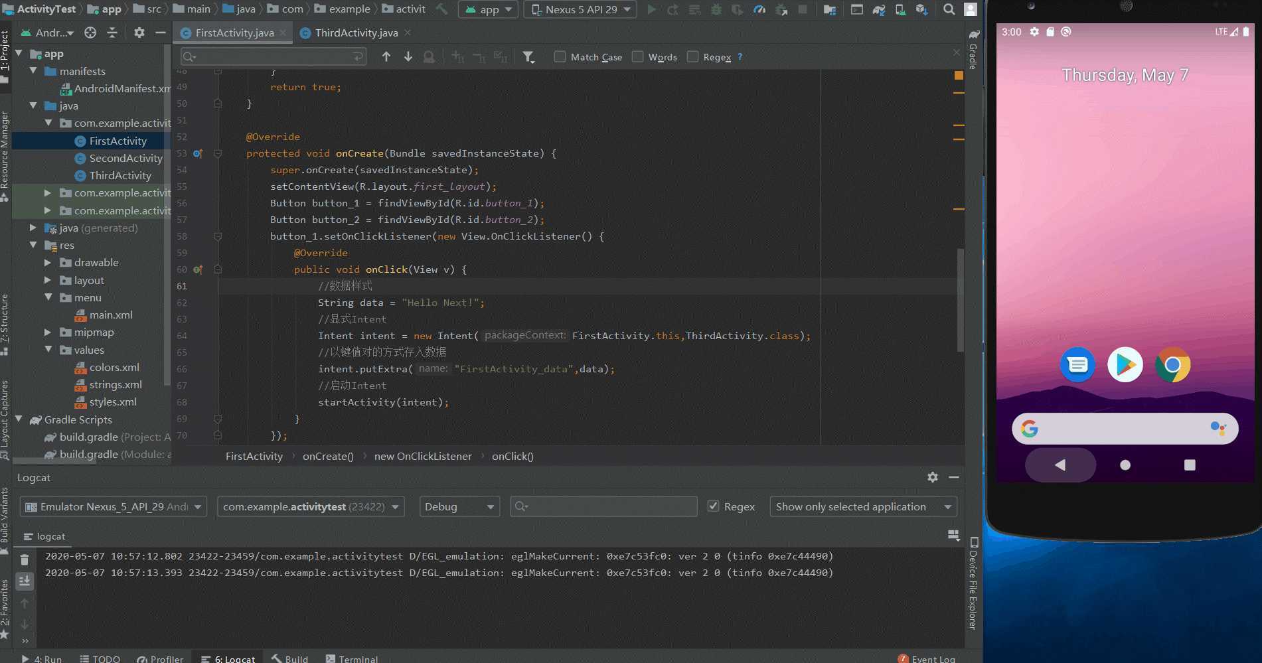Uncheck the Regex checkbox in Logcat

(714, 506)
